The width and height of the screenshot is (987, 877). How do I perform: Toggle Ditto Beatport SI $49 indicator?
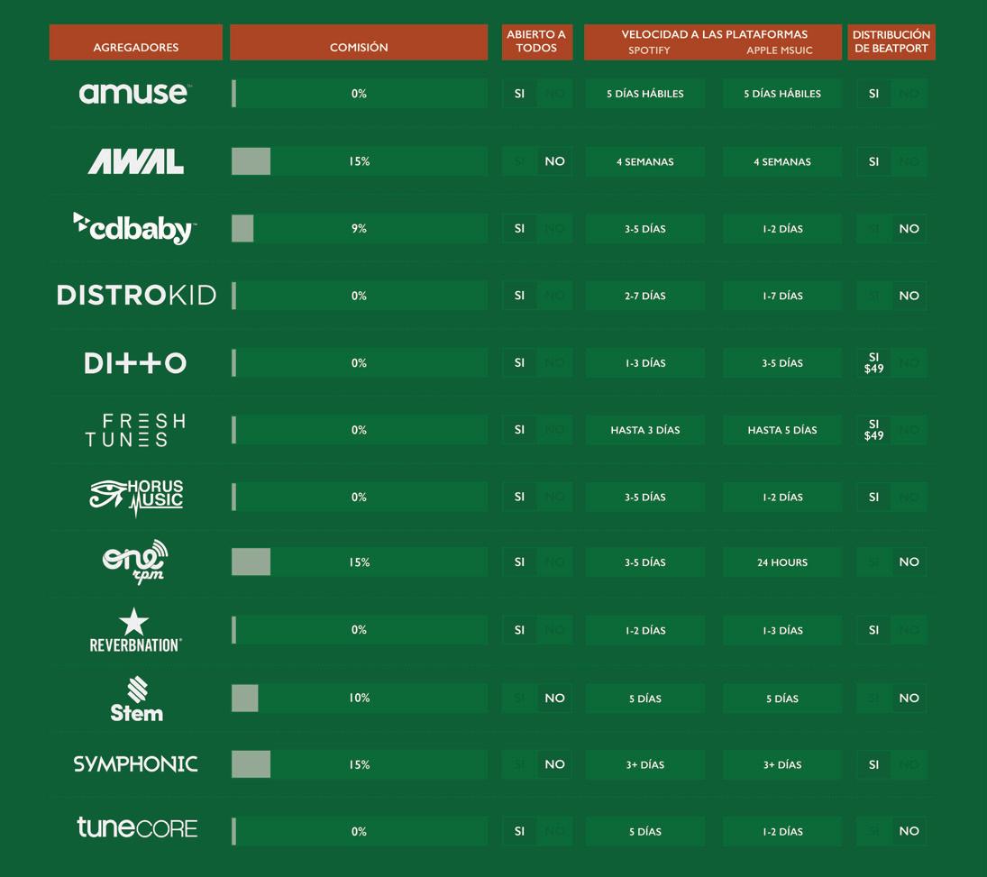click(873, 362)
